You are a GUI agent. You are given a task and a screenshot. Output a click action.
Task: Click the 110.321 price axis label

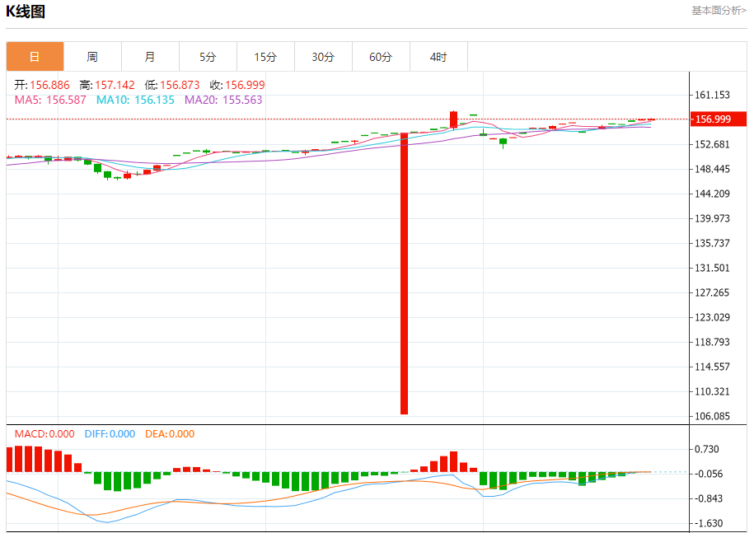[712, 391]
